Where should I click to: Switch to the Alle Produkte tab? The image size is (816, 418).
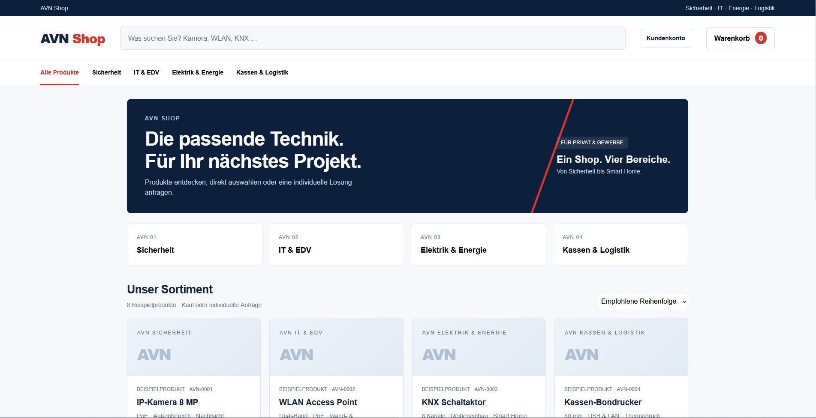60,72
